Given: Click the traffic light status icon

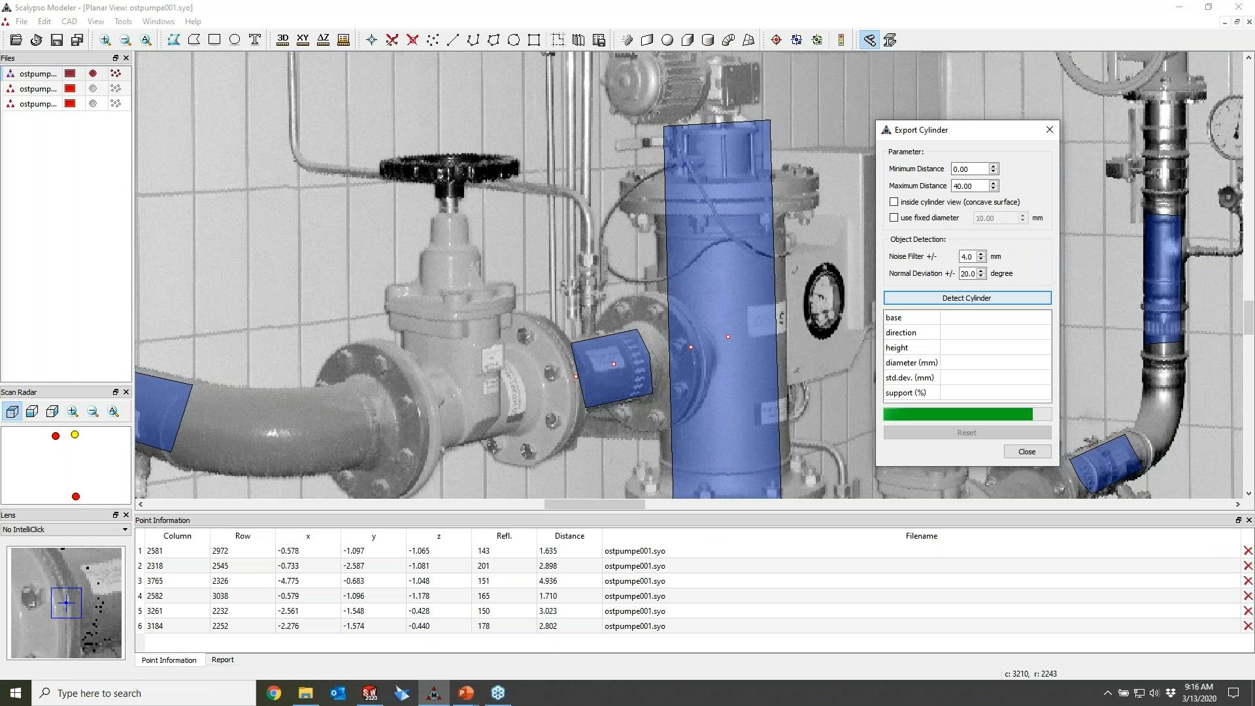Looking at the screenshot, I should click(x=841, y=40).
